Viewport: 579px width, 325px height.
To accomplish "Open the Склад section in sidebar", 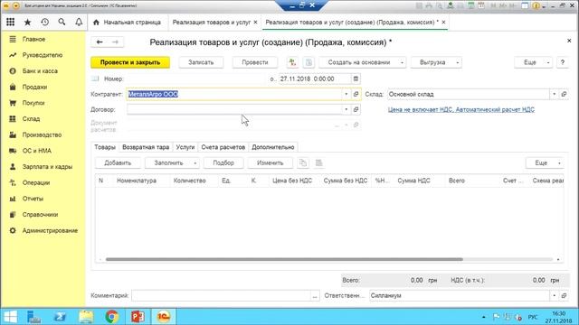I will [x=31, y=118].
